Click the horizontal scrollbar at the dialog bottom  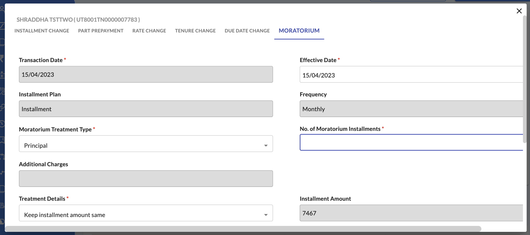(243, 229)
